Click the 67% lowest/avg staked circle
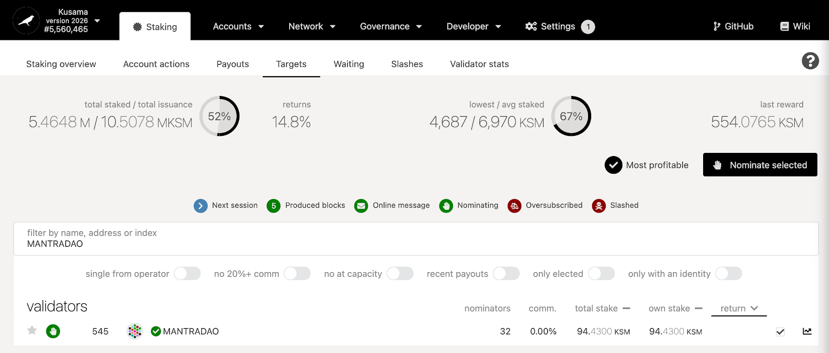This screenshot has width=829, height=353. coord(571,116)
